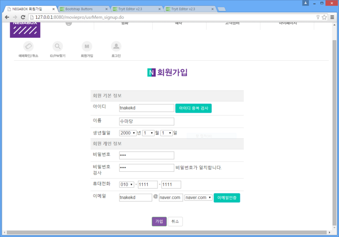Open the ID/PW search magnifier icon

(57, 46)
